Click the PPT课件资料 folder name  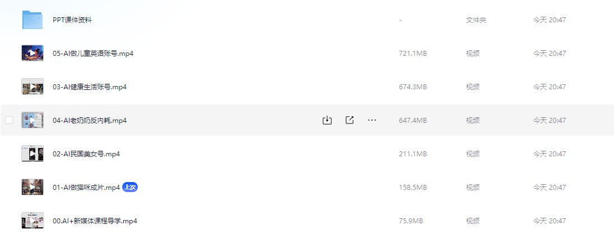click(x=72, y=20)
